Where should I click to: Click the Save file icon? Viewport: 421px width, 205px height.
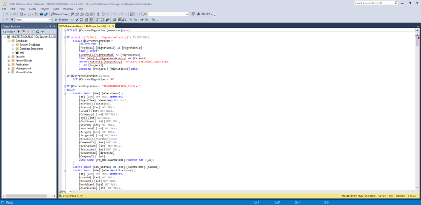[x=41, y=14]
